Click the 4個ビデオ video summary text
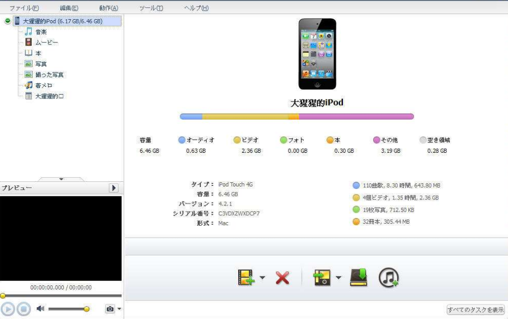The width and height of the screenshot is (508, 319). pos(401,198)
